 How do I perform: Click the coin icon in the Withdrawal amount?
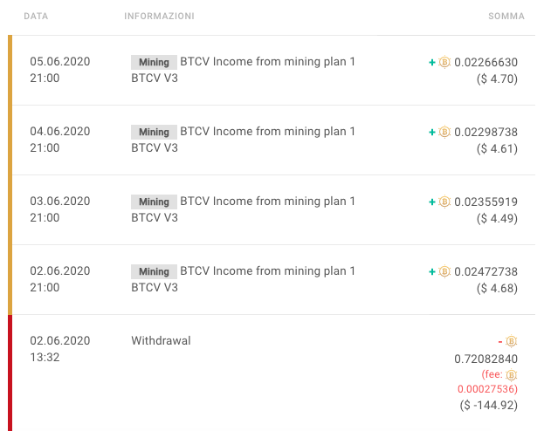click(512, 341)
